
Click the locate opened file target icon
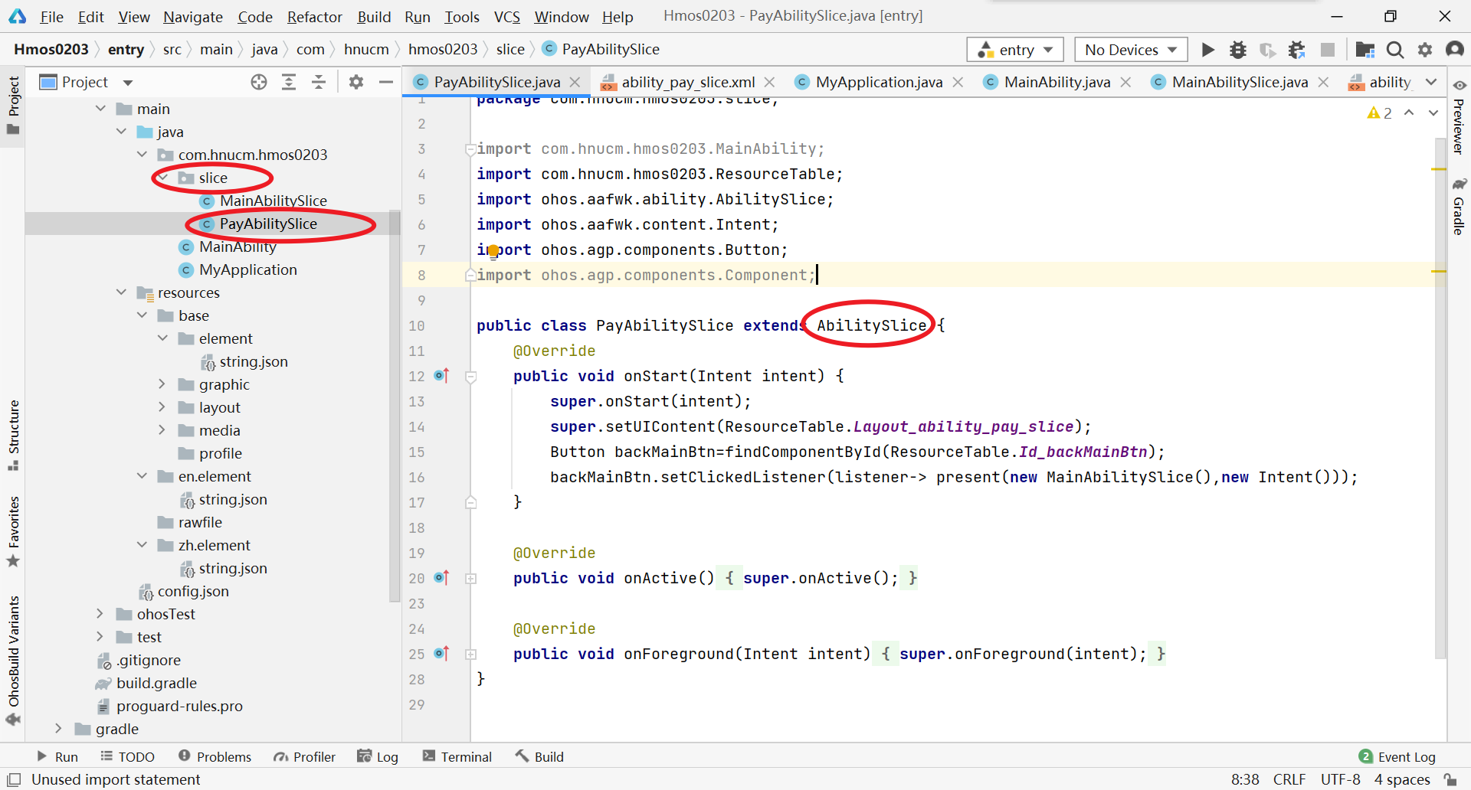pos(259,82)
